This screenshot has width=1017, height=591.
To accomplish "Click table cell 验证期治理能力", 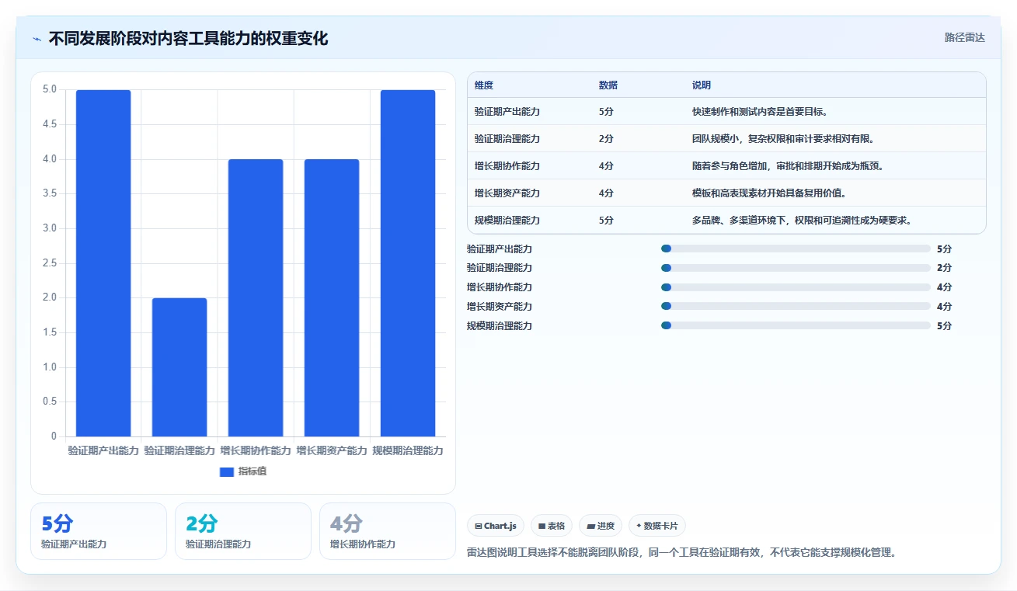I will (x=507, y=139).
